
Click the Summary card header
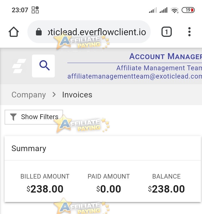(x=103, y=148)
